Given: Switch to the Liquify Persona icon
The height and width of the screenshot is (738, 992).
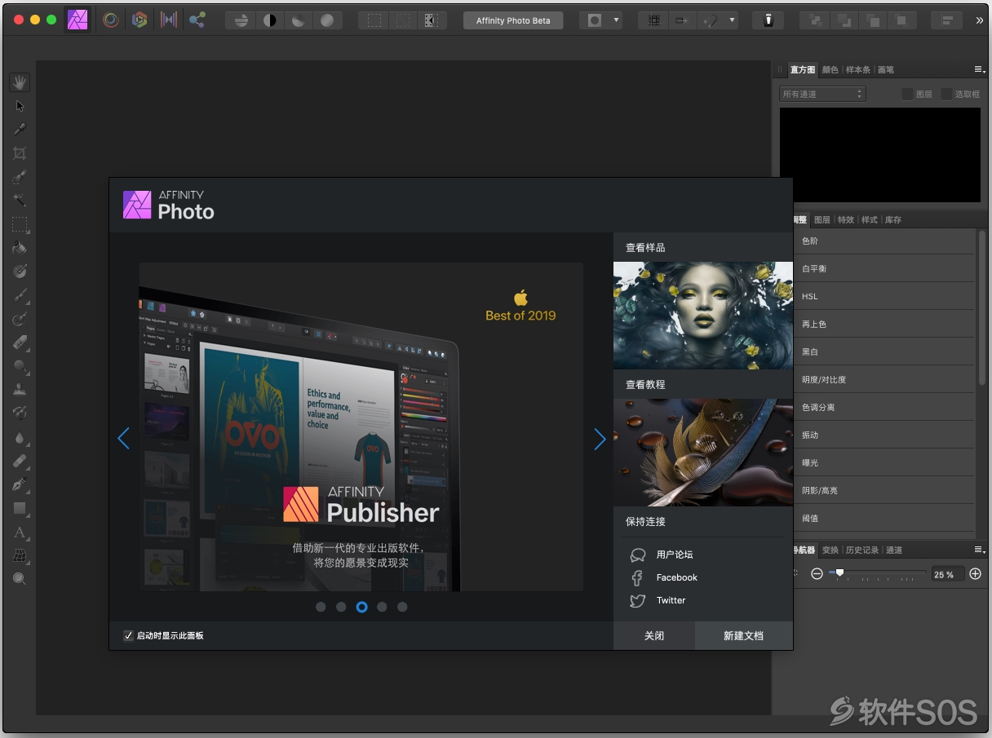Looking at the screenshot, I should [110, 20].
